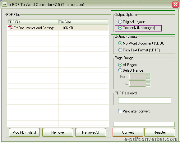Close the e-PDF converter window
Screen dimensions: 180x143
tap(175, 5)
